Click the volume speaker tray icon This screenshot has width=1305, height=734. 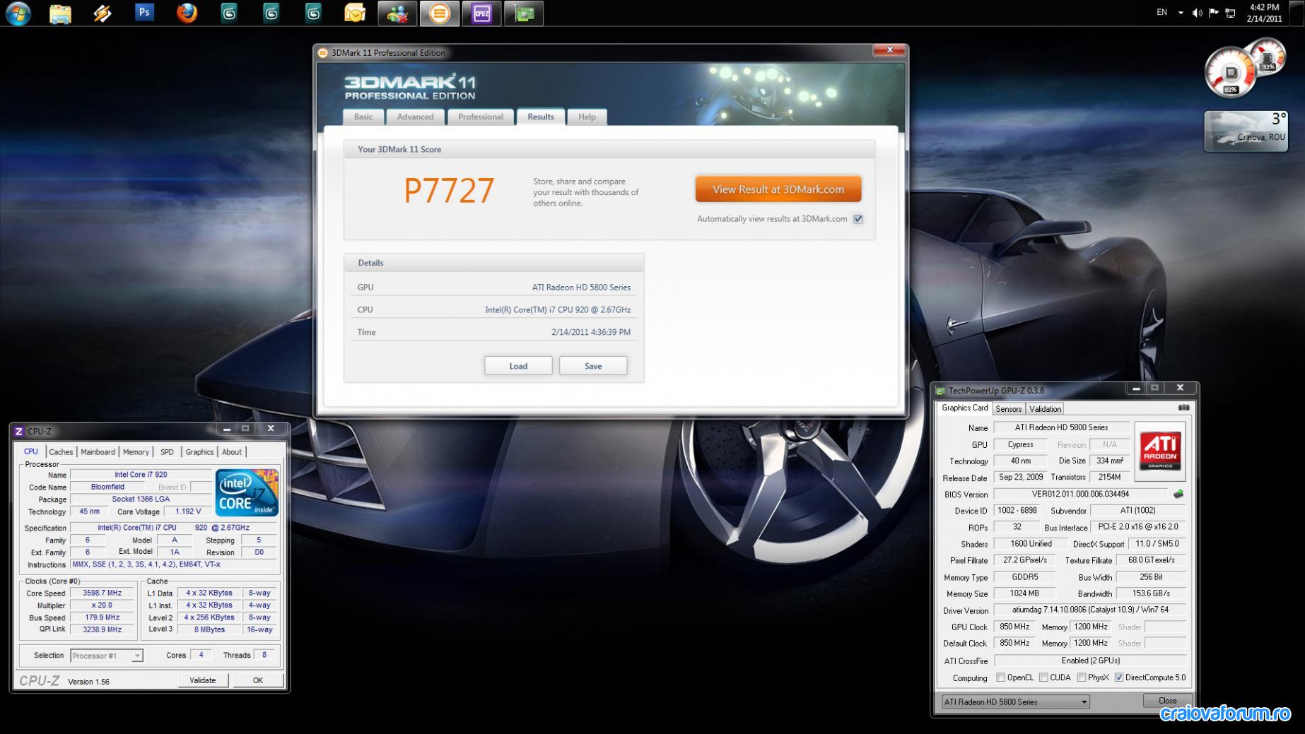(1197, 13)
